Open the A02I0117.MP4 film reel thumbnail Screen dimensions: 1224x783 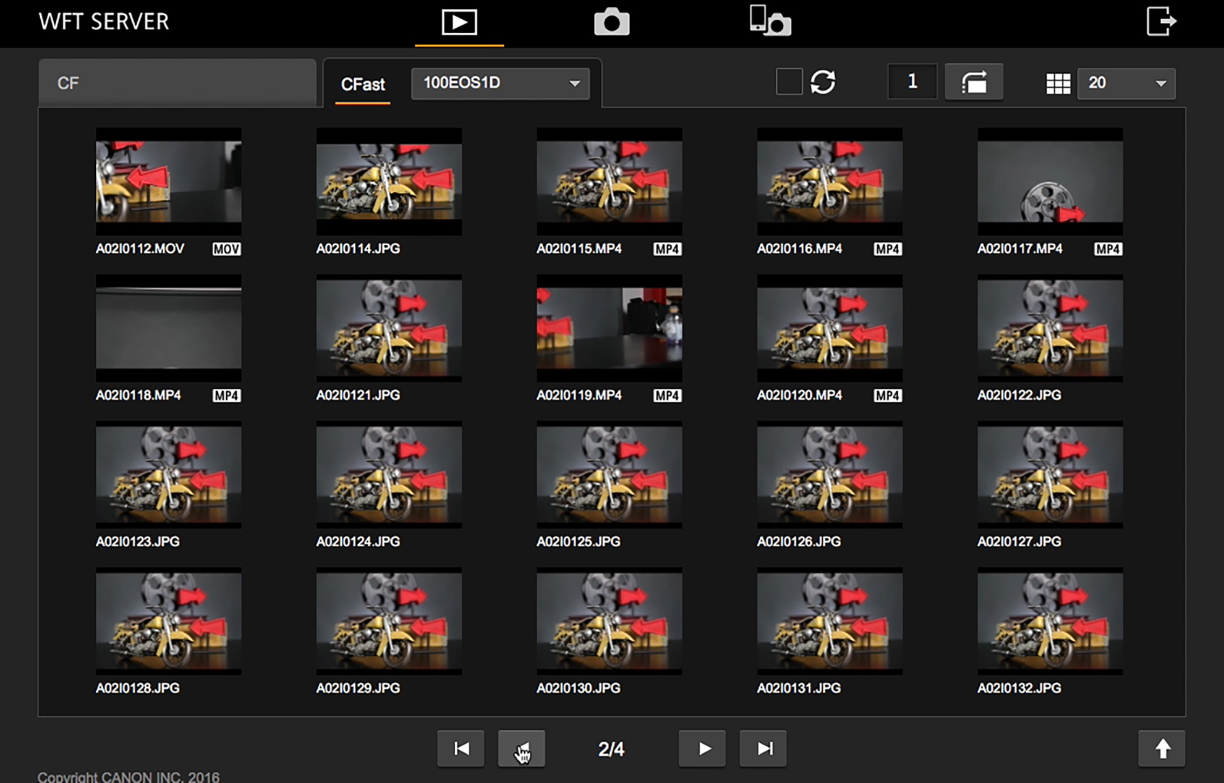(x=1050, y=181)
